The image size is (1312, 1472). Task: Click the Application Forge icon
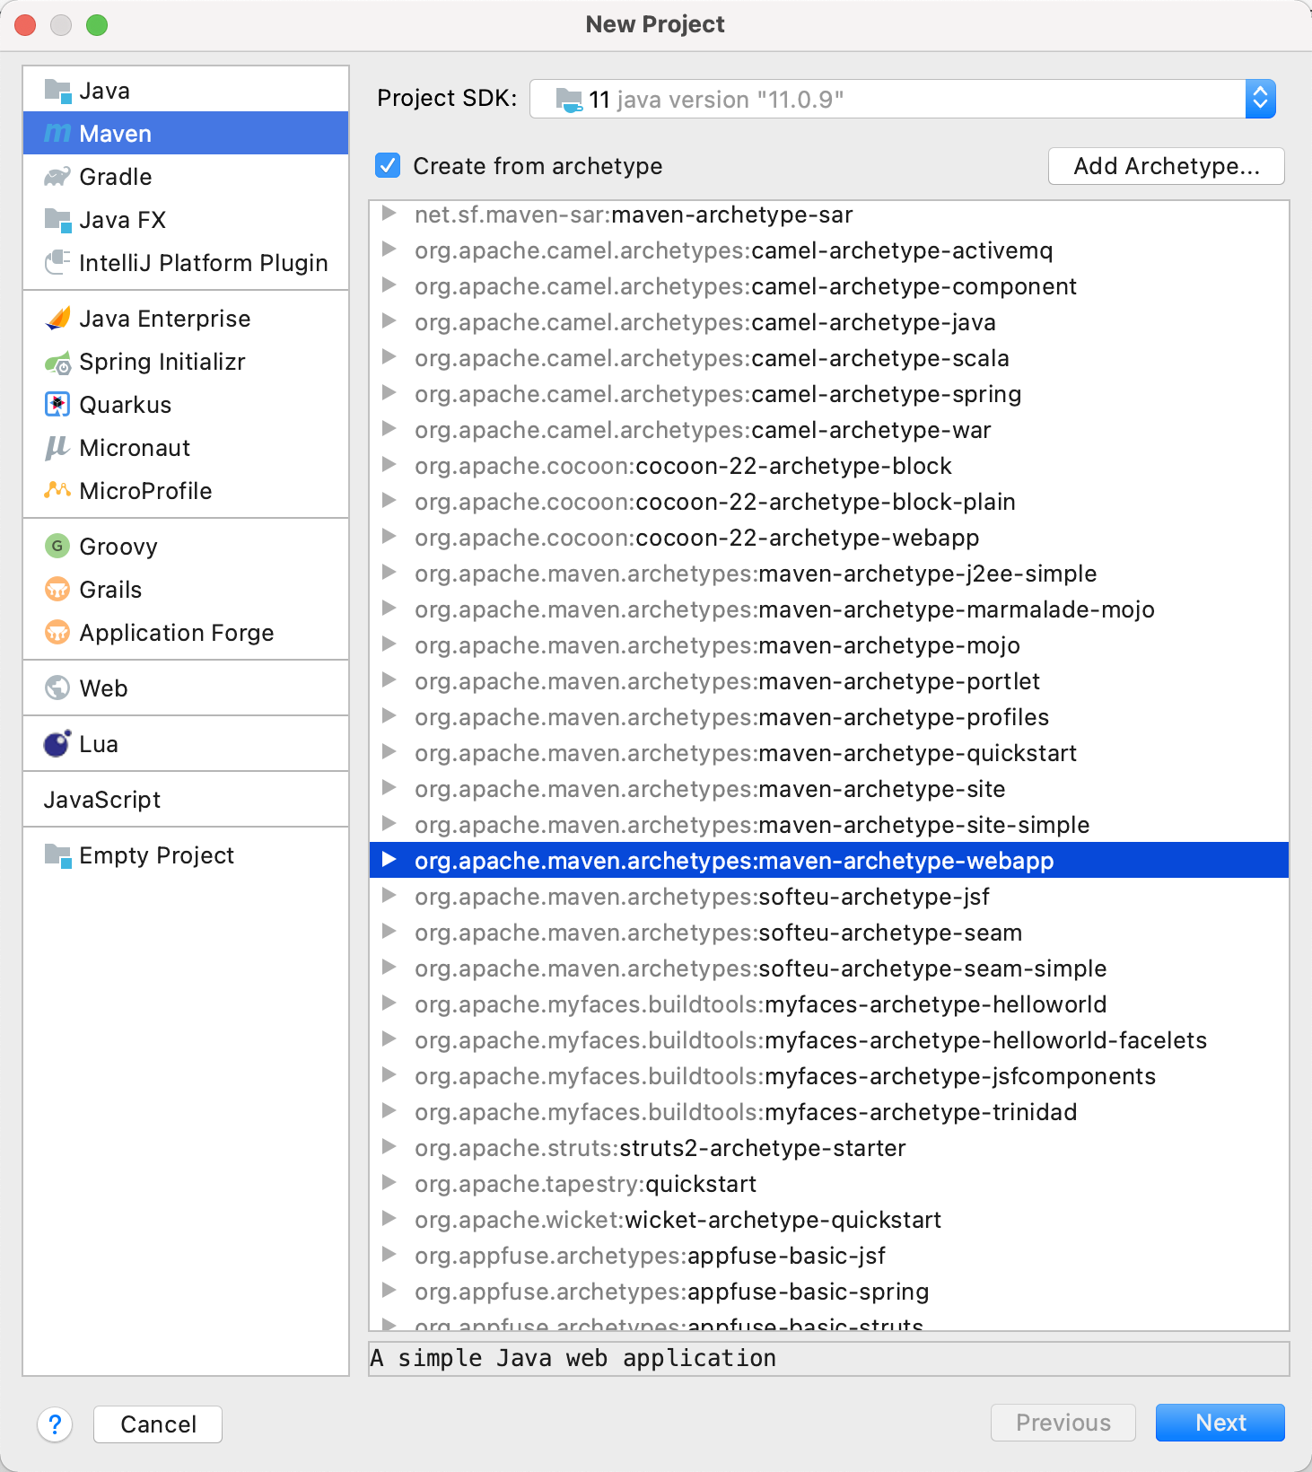(x=57, y=632)
